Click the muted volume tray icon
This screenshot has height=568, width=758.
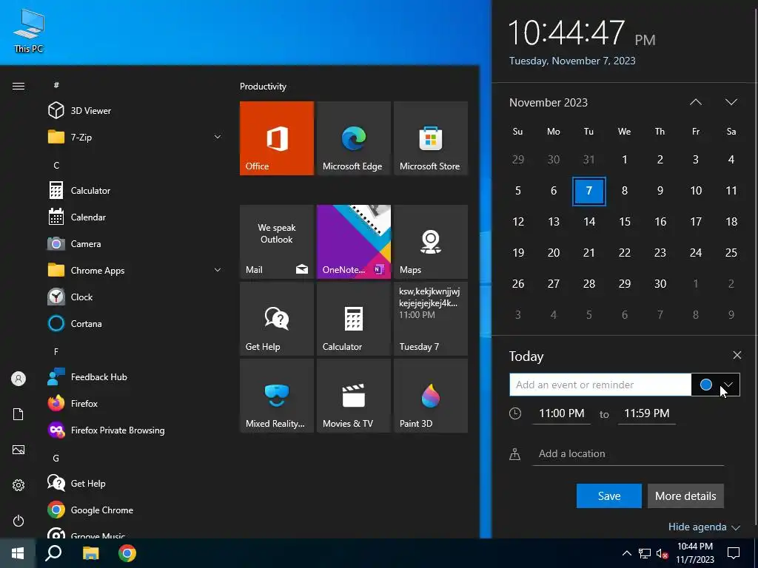pyautogui.click(x=663, y=553)
